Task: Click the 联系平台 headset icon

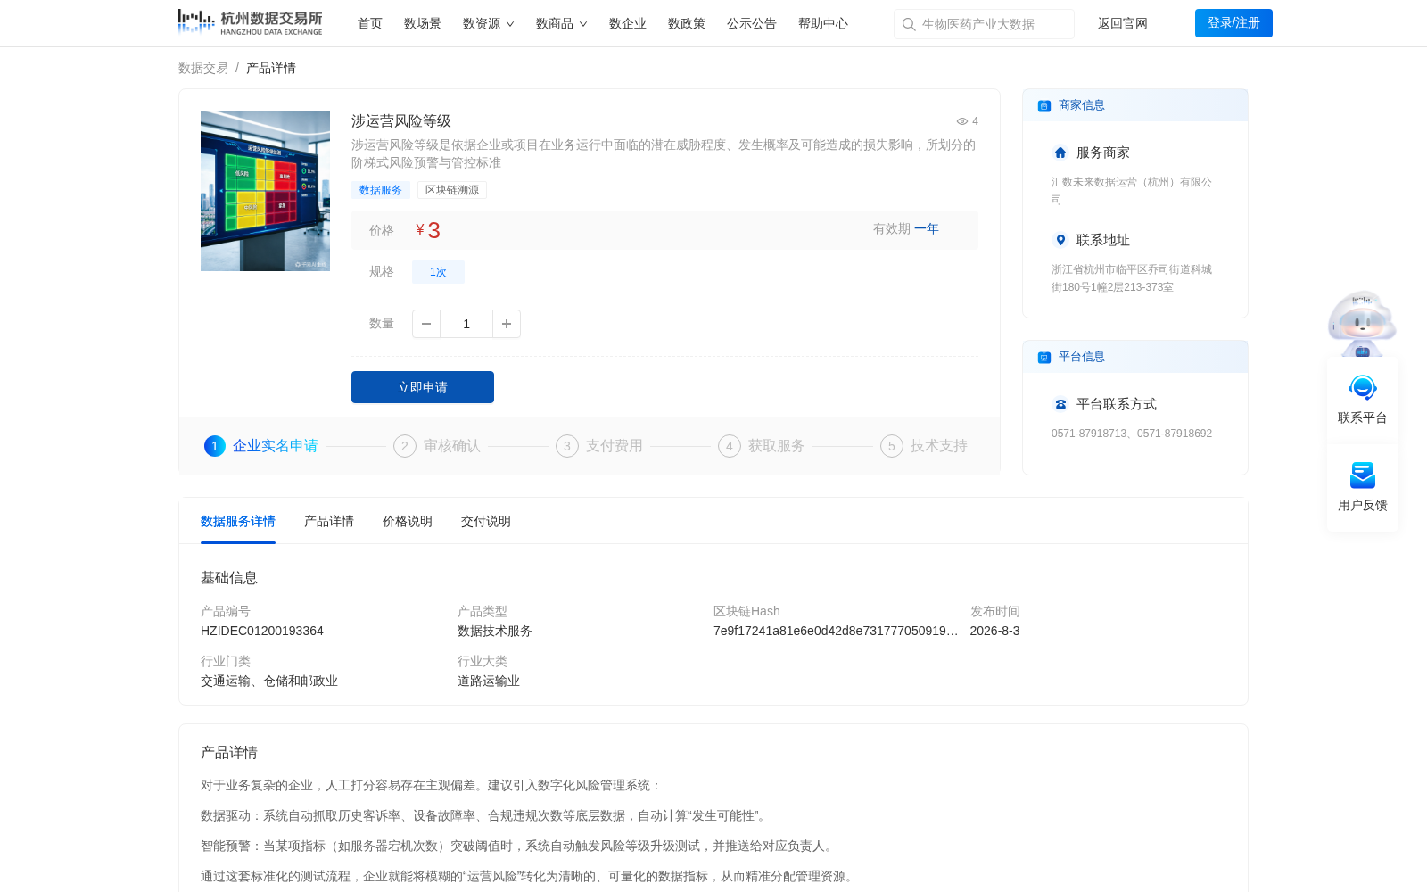Action: point(1362,388)
